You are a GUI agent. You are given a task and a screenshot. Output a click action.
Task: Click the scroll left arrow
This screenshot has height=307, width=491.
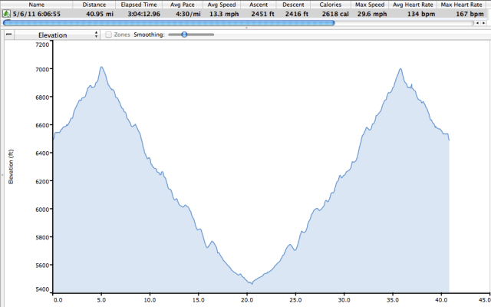pyautogui.click(x=478, y=22)
